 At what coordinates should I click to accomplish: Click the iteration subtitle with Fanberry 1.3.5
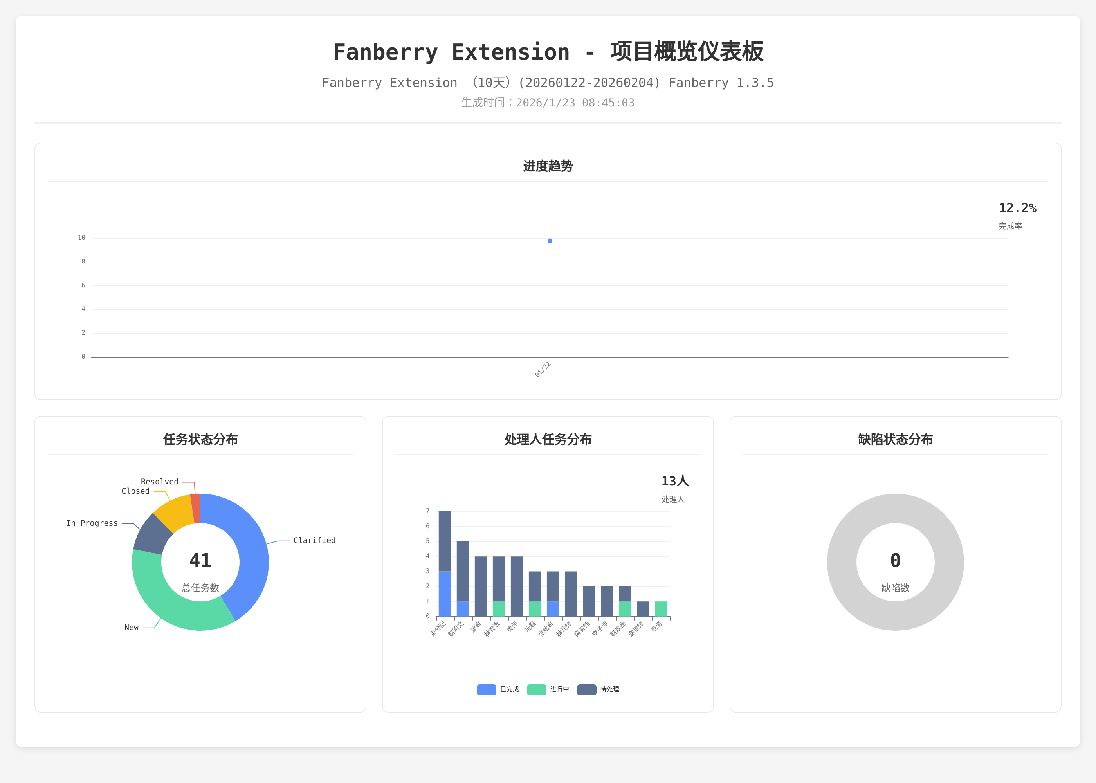pos(548,83)
